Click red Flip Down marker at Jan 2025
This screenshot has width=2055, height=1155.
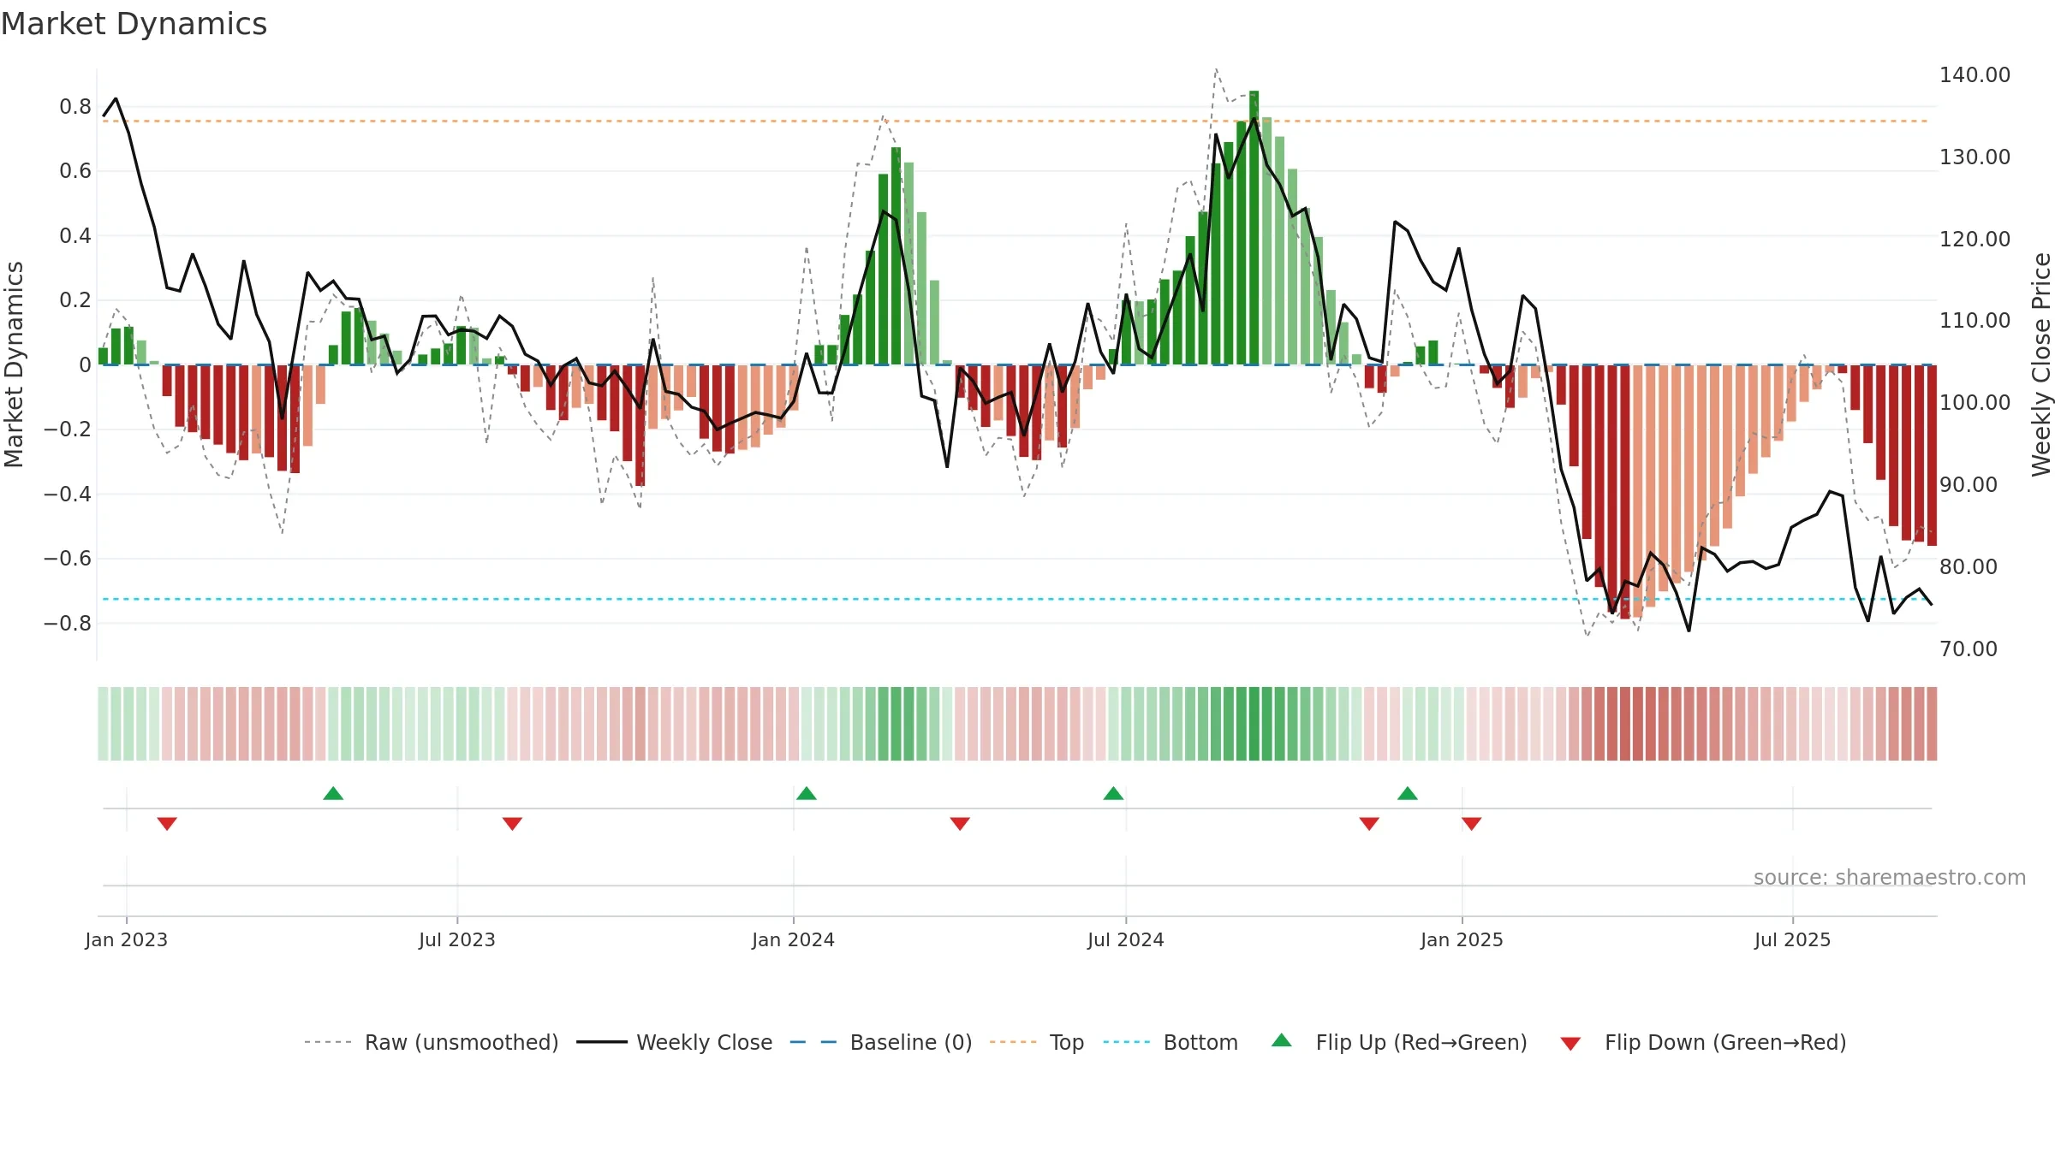point(1472,823)
